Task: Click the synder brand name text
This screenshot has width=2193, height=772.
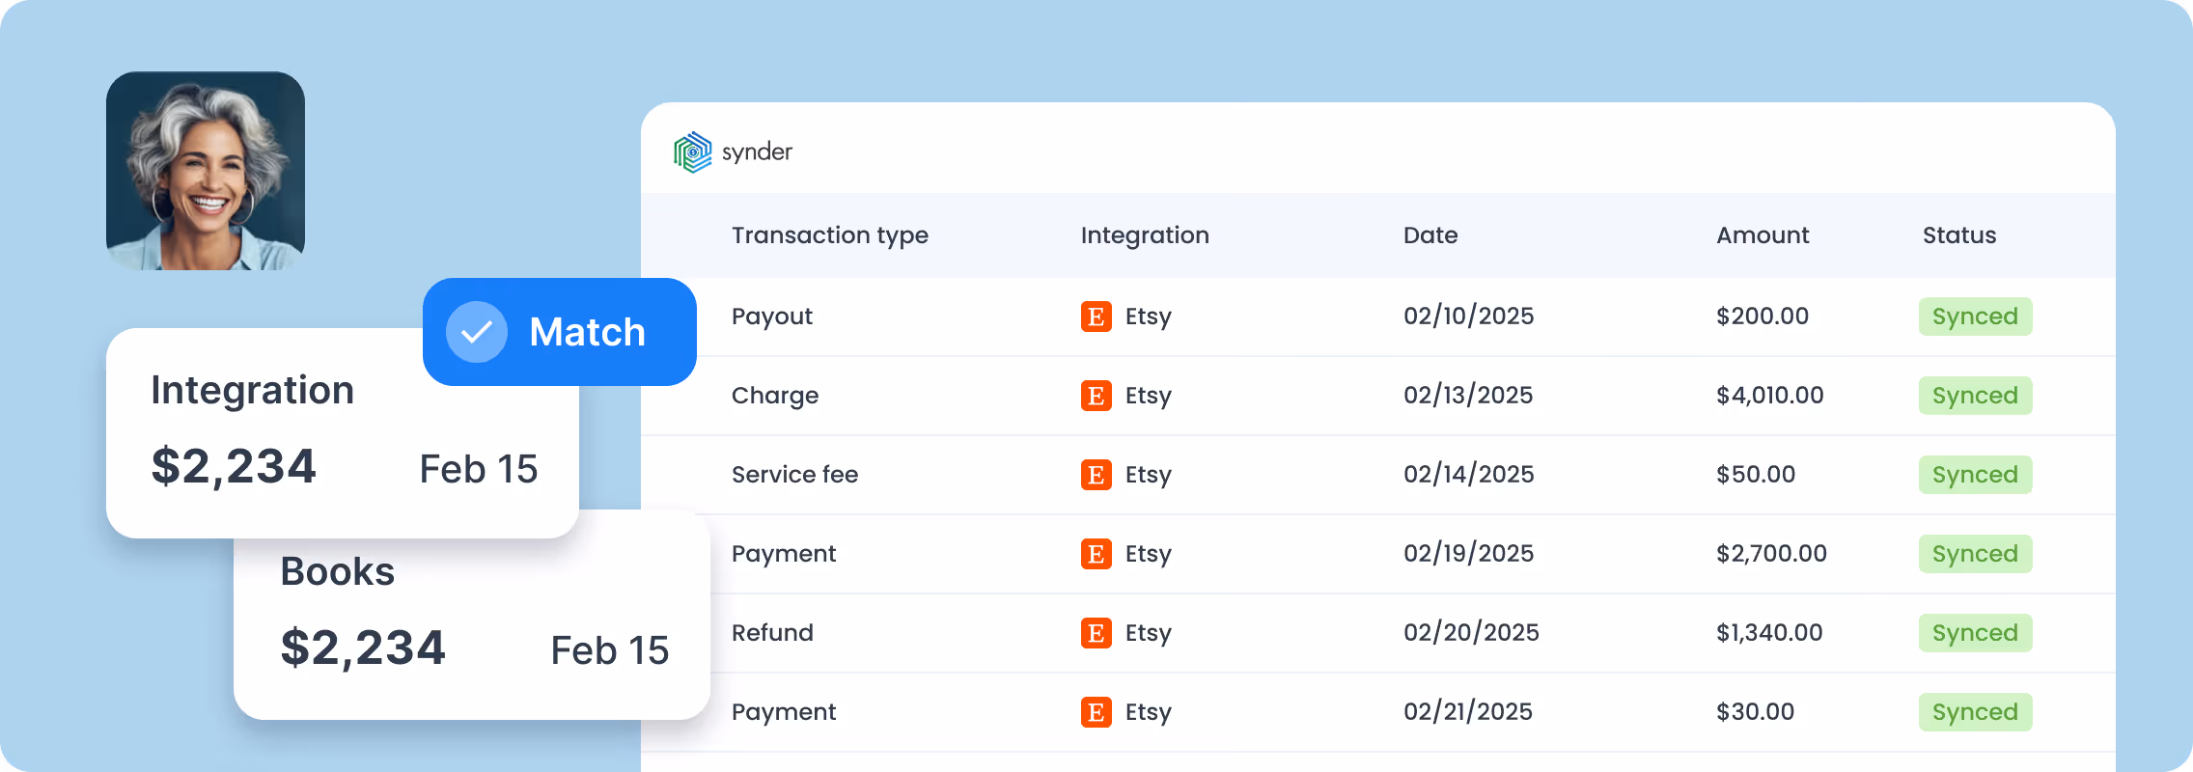Action: [x=757, y=152]
